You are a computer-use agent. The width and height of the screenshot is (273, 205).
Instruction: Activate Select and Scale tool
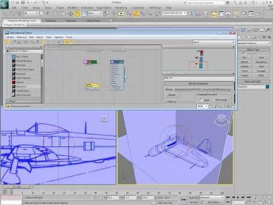click(84, 14)
